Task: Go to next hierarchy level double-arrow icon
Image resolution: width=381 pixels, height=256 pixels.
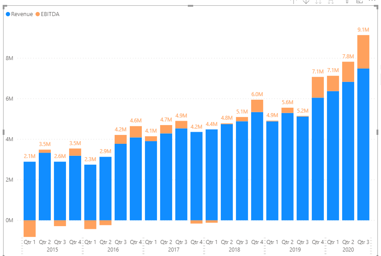Action: point(318,1)
